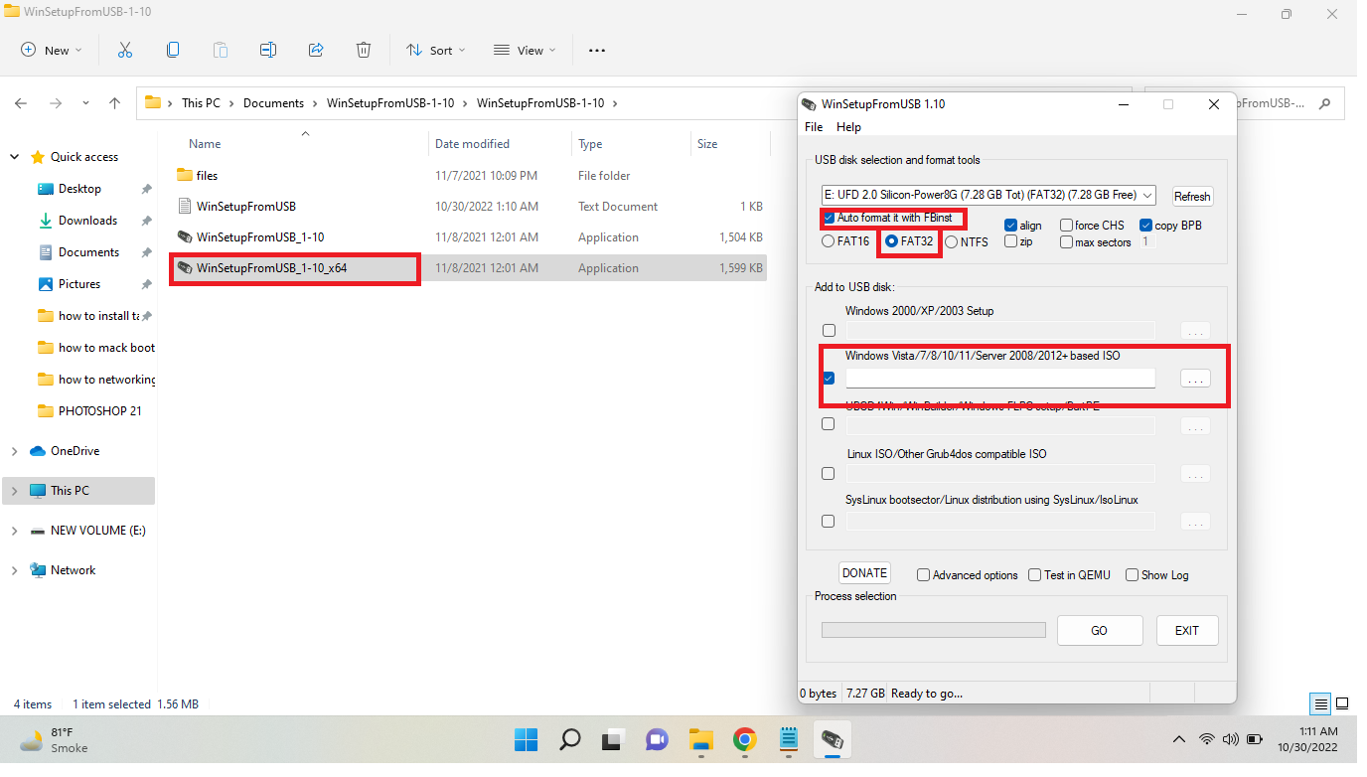The height and width of the screenshot is (777, 1367).
Task: Open the View dropdown in Explorer
Action: [x=526, y=50]
